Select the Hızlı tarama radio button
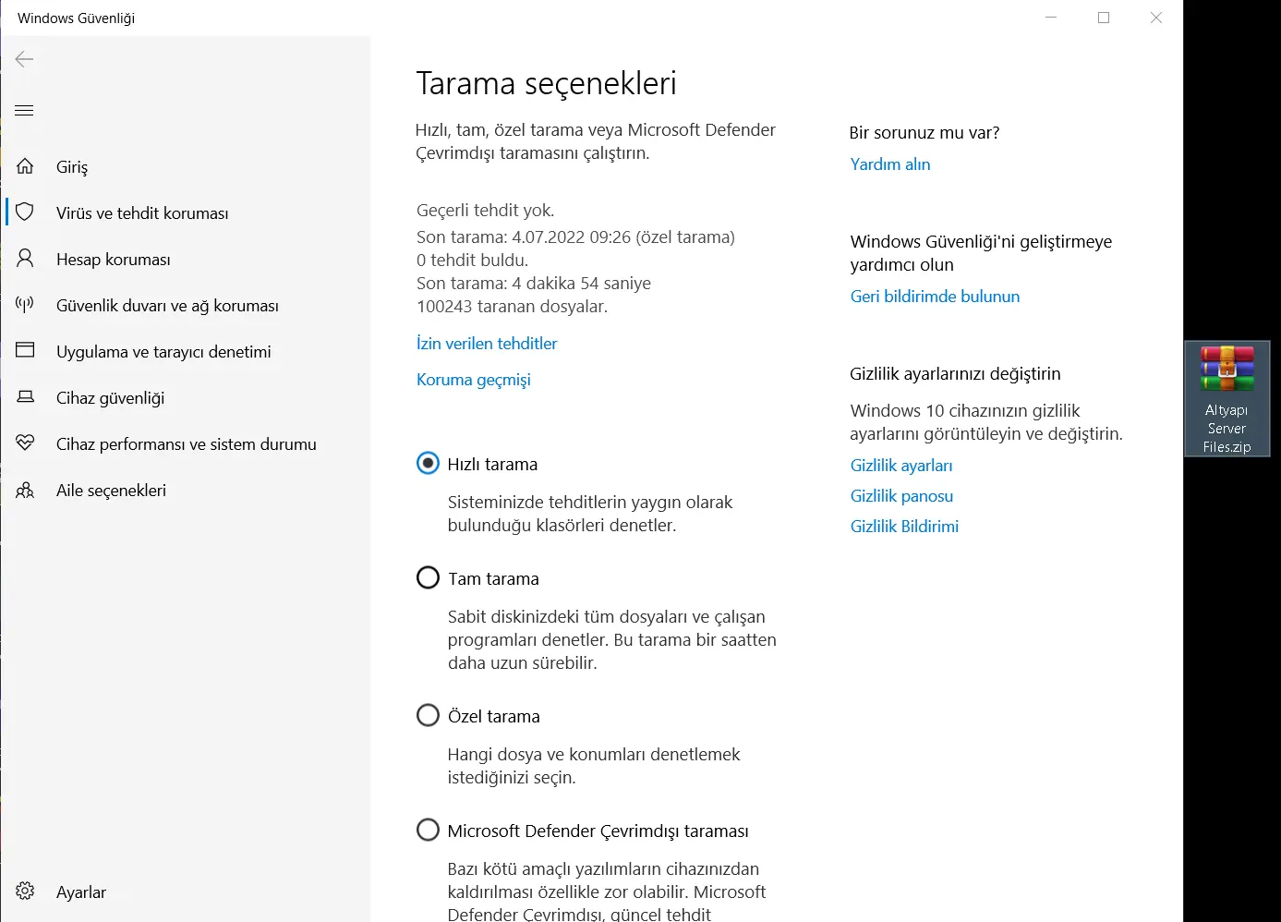This screenshot has height=922, width=1281. click(428, 463)
